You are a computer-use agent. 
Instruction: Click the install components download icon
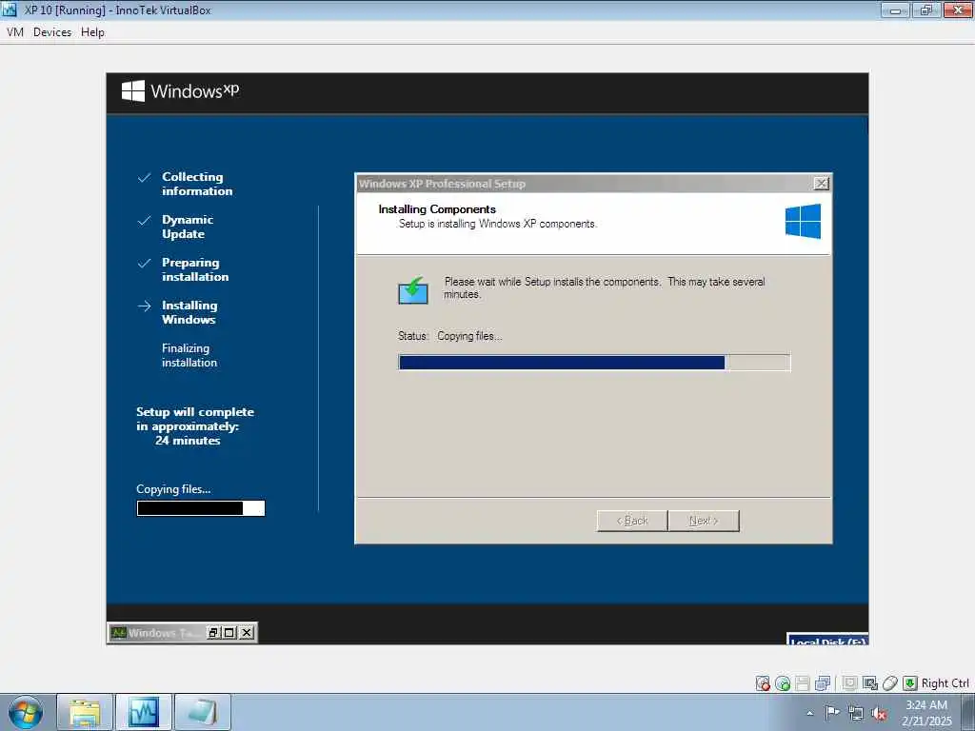tap(413, 290)
